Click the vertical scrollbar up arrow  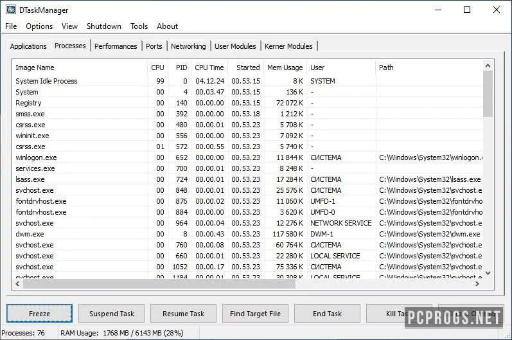(x=488, y=66)
